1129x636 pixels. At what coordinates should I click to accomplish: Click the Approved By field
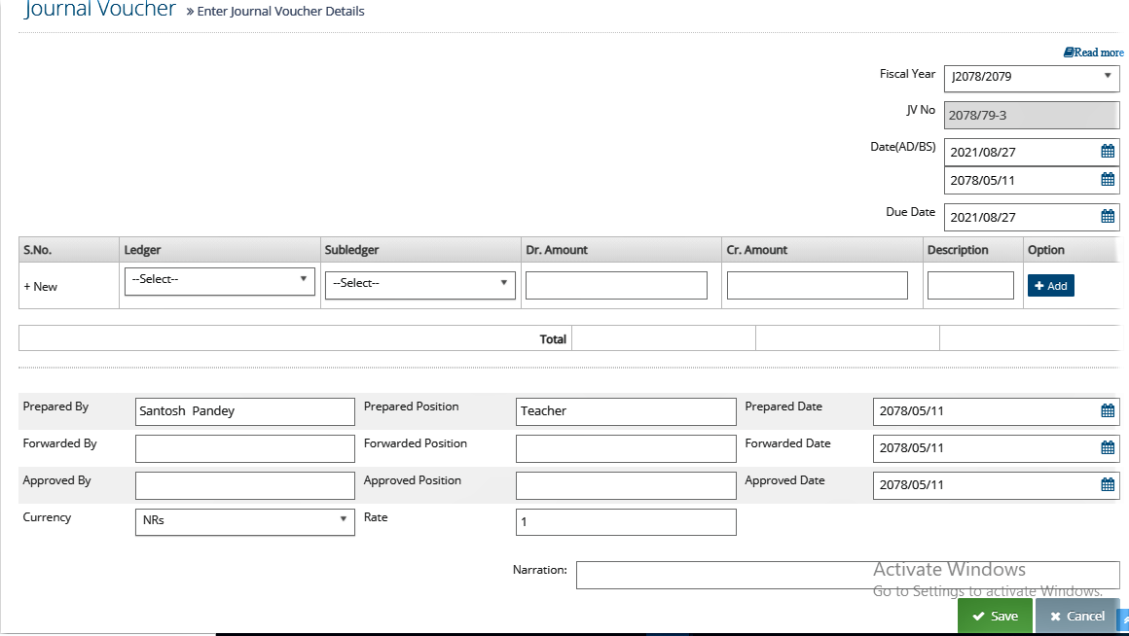tap(245, 485)
